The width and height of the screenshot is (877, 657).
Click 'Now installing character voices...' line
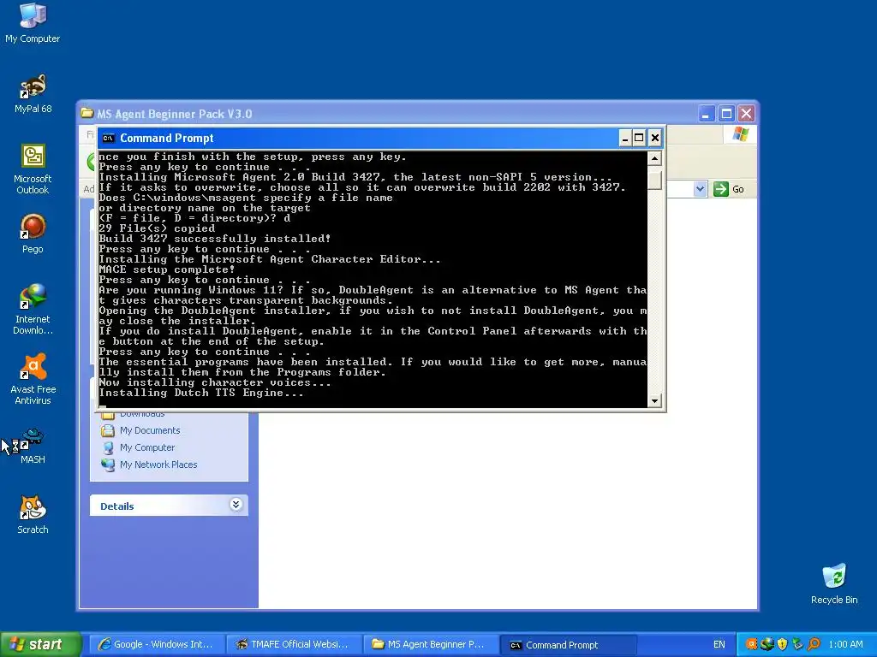pyautogui.click(x=215, y=382)
